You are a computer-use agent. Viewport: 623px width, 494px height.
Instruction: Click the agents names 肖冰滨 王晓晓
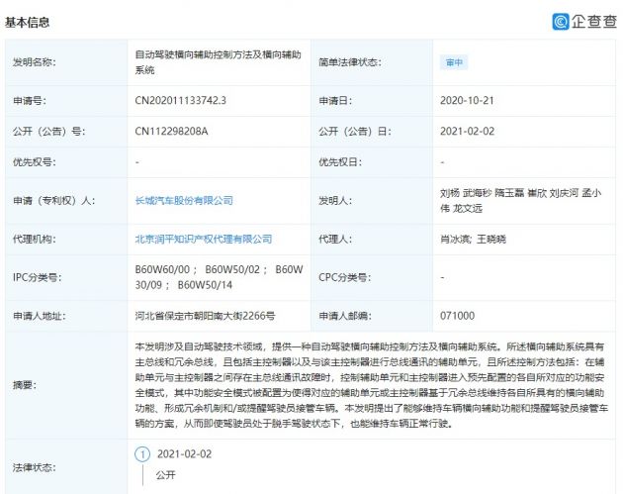coord(473,239)
